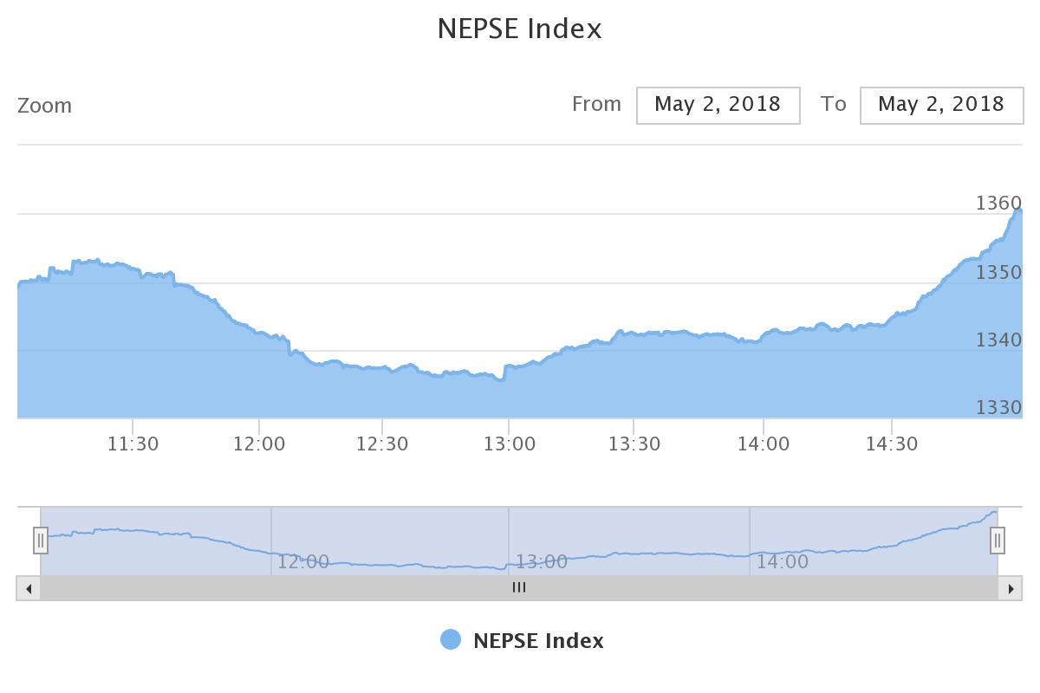Image resolution: width=1040 pixels, height=693 pixels.
Task: Toggle NEPSE Index series via legend dot
Action: coord(451,640)
